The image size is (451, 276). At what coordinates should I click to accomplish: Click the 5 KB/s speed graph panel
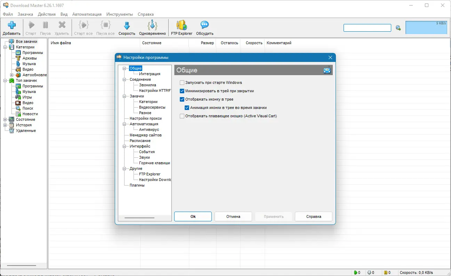426,27
